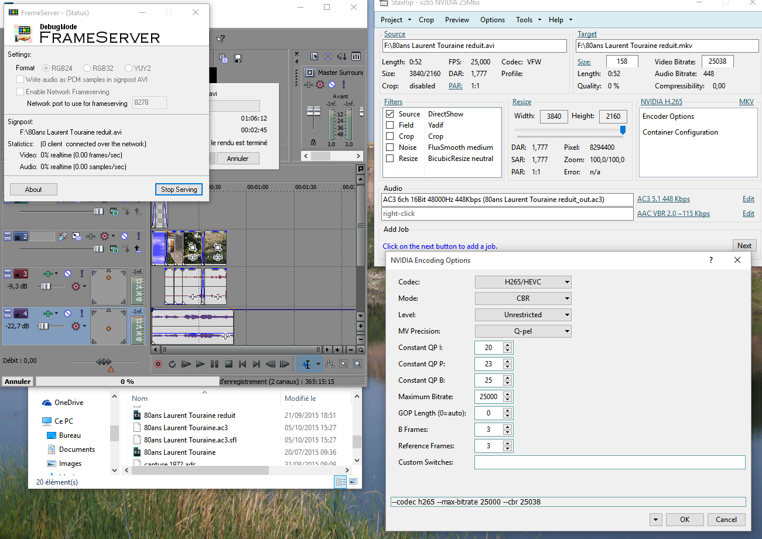Viewport: 762px width, 539px height.
Task: Open the Level Unrestricted dropdown
Action: pos(523,315)
